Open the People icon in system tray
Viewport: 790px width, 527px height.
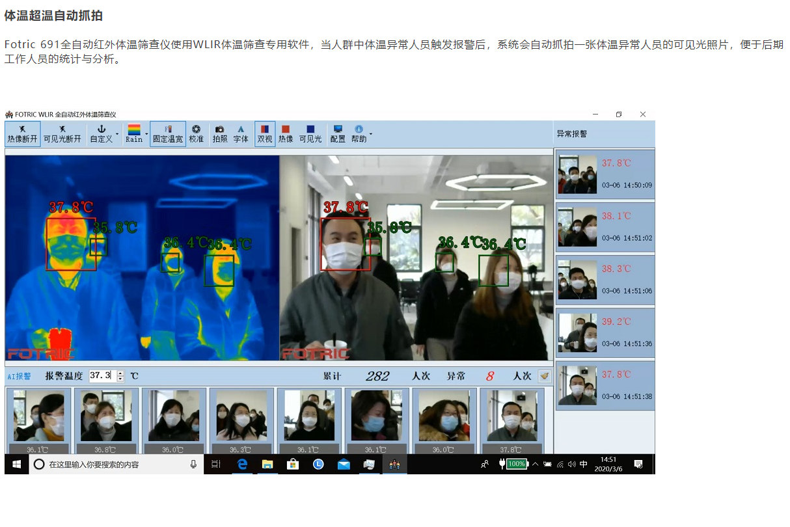point(485,464)
